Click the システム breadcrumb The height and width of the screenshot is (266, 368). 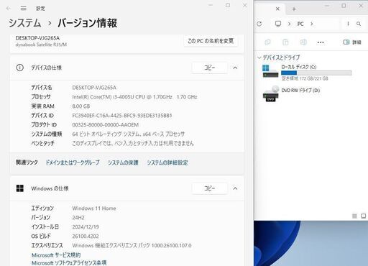(25, 23)
